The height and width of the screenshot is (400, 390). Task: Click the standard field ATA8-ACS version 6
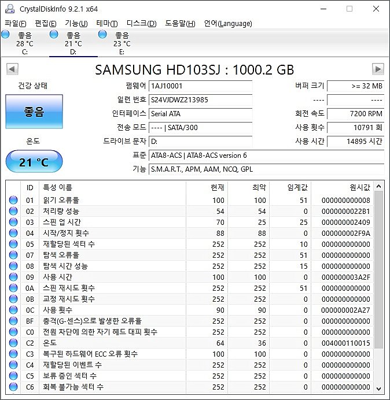click(x=266, y=155)
